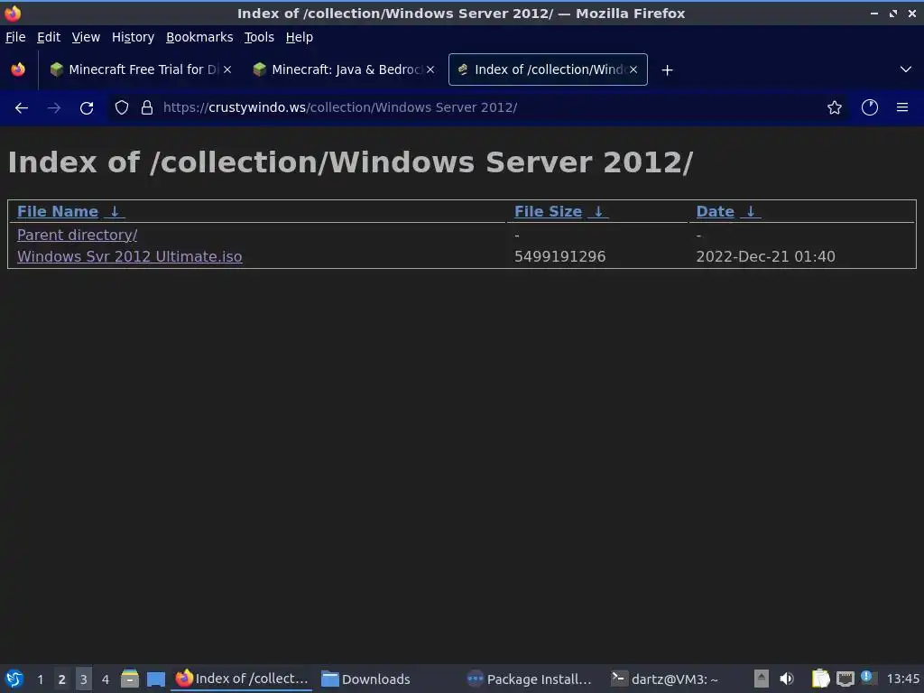Viewport: 924px width, 693px height.
Task: Open the Parent directory link
Action: [x=78, y=236]
